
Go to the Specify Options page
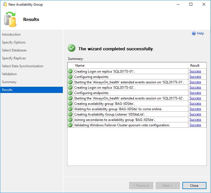(x=14, y=42)
